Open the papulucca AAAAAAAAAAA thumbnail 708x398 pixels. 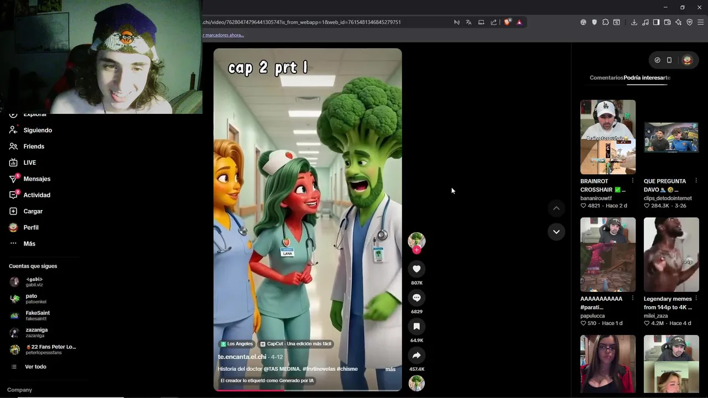608,254
